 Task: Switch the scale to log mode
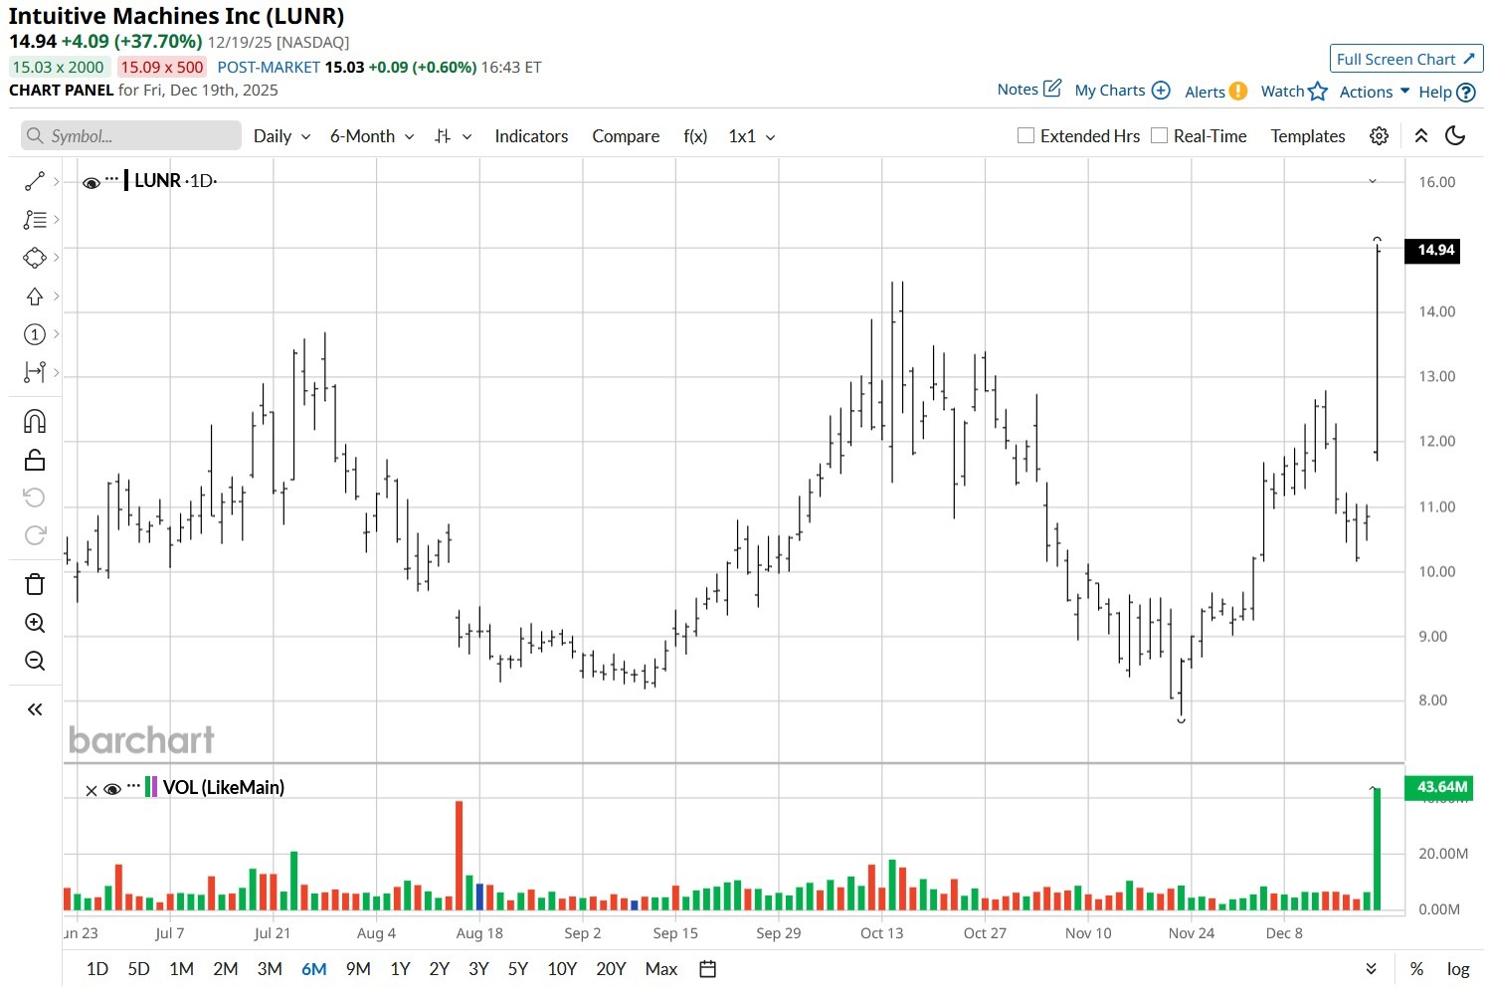pos(1458,969)
